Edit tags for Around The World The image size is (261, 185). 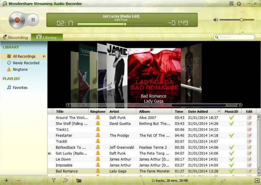pyautogui.click(x=249, y=118)
